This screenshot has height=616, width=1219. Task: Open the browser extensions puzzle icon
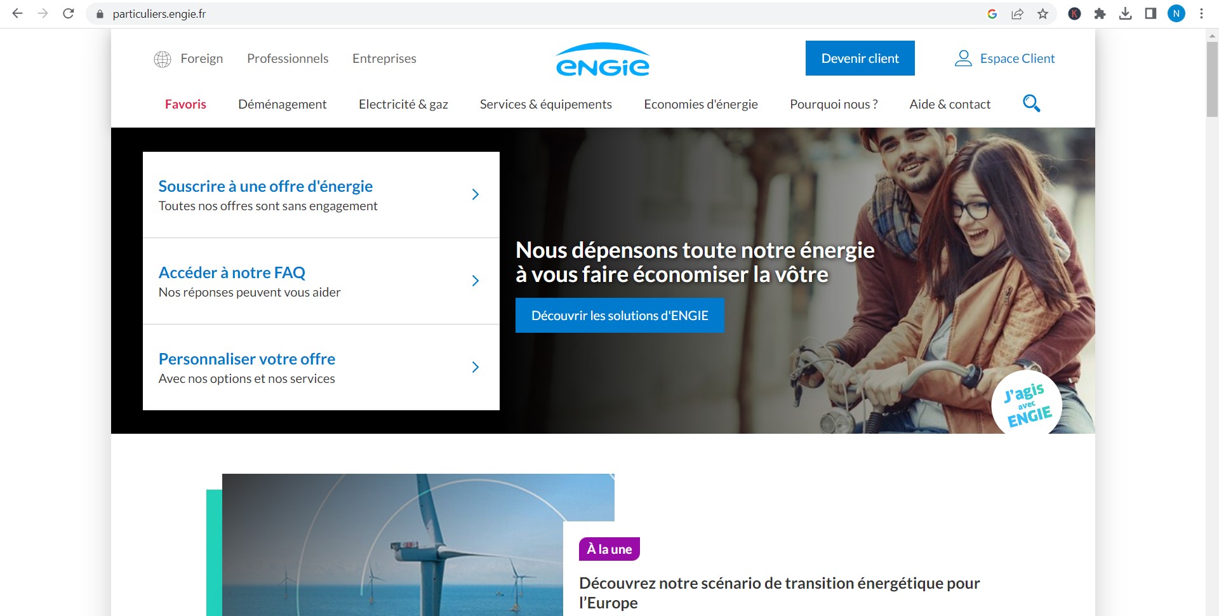[x=1100, y=14]
